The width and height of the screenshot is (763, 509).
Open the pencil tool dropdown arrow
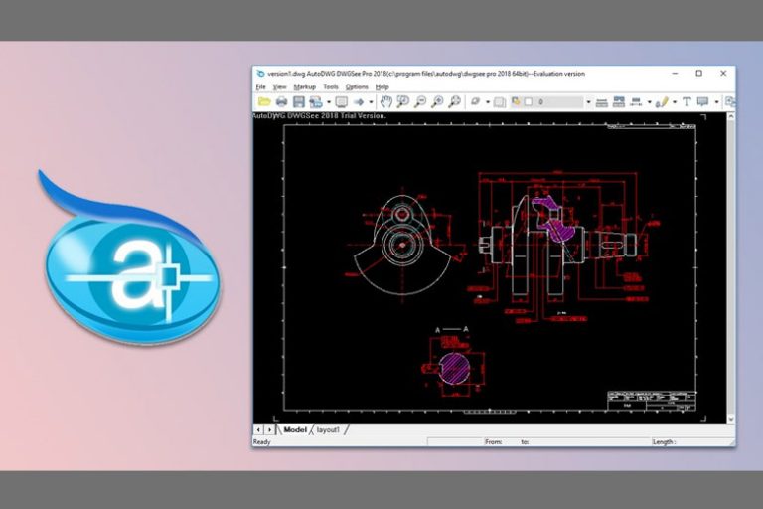click(x=675, y=102)
